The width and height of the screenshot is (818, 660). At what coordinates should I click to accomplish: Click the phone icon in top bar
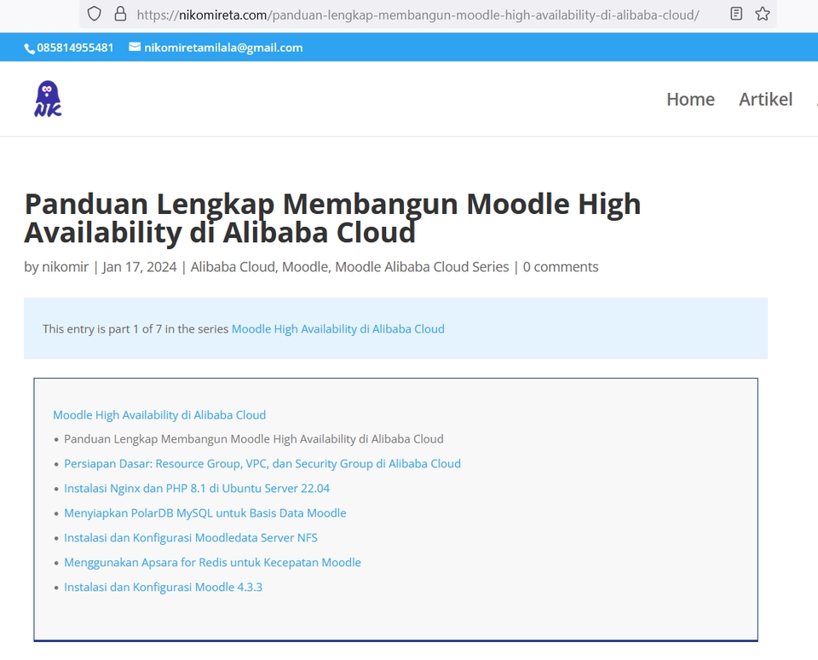[x=29, y=48]
